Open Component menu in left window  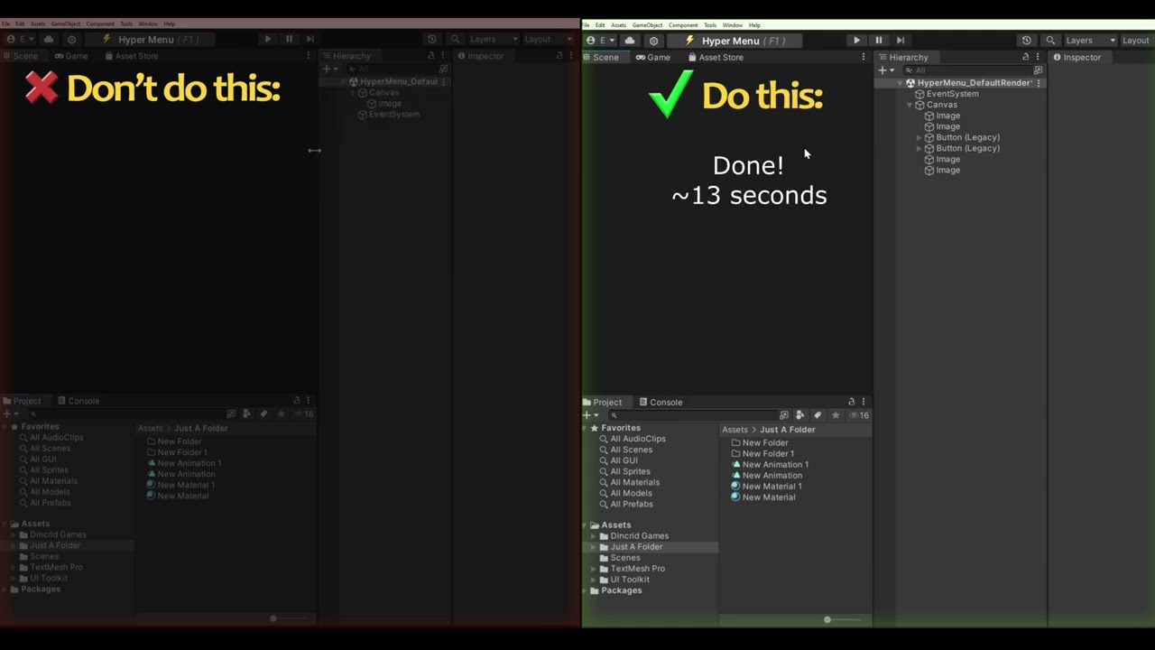tap(100, 23)
